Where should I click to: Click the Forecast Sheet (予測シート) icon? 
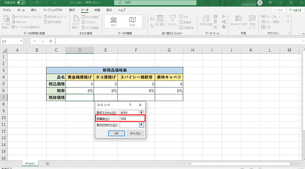(x=252, y=21)
